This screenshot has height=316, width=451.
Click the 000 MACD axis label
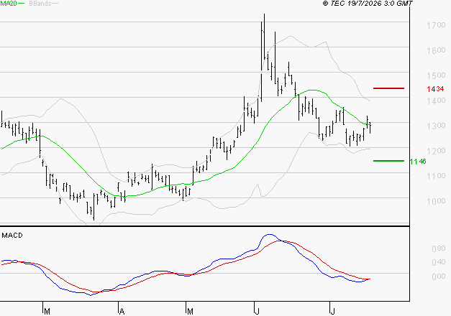click(x=439, y=276)
